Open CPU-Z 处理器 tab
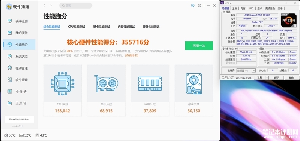The height and width of the screenshot is (141, 300). (226, 8)
